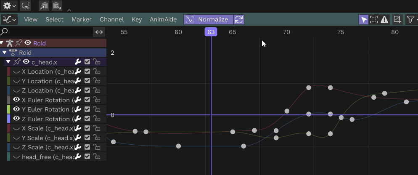
Task: Hide the X Euler Rotation curve
Action: click(17, 100)
